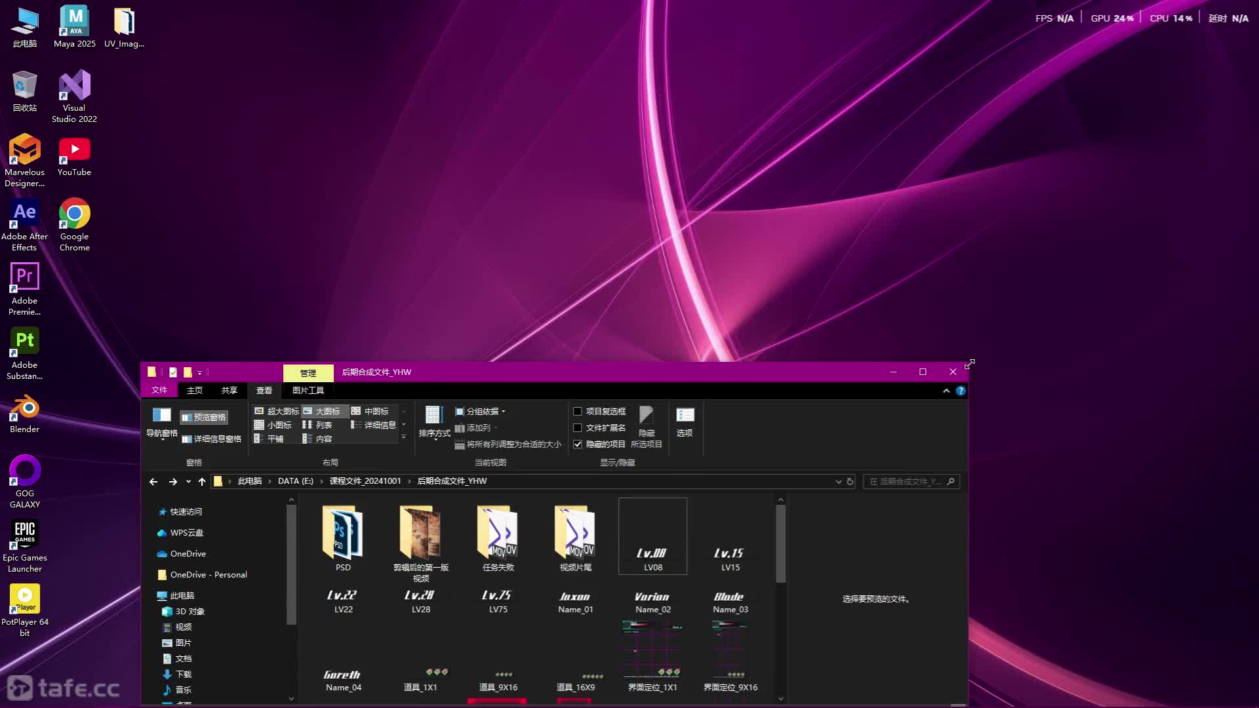This screenshot has height=708, width=1259.
Task: Choose 小图标 small icons layout
Action: pos(273,425)
